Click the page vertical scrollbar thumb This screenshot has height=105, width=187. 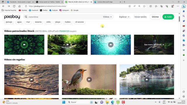(x=179, y=19)
